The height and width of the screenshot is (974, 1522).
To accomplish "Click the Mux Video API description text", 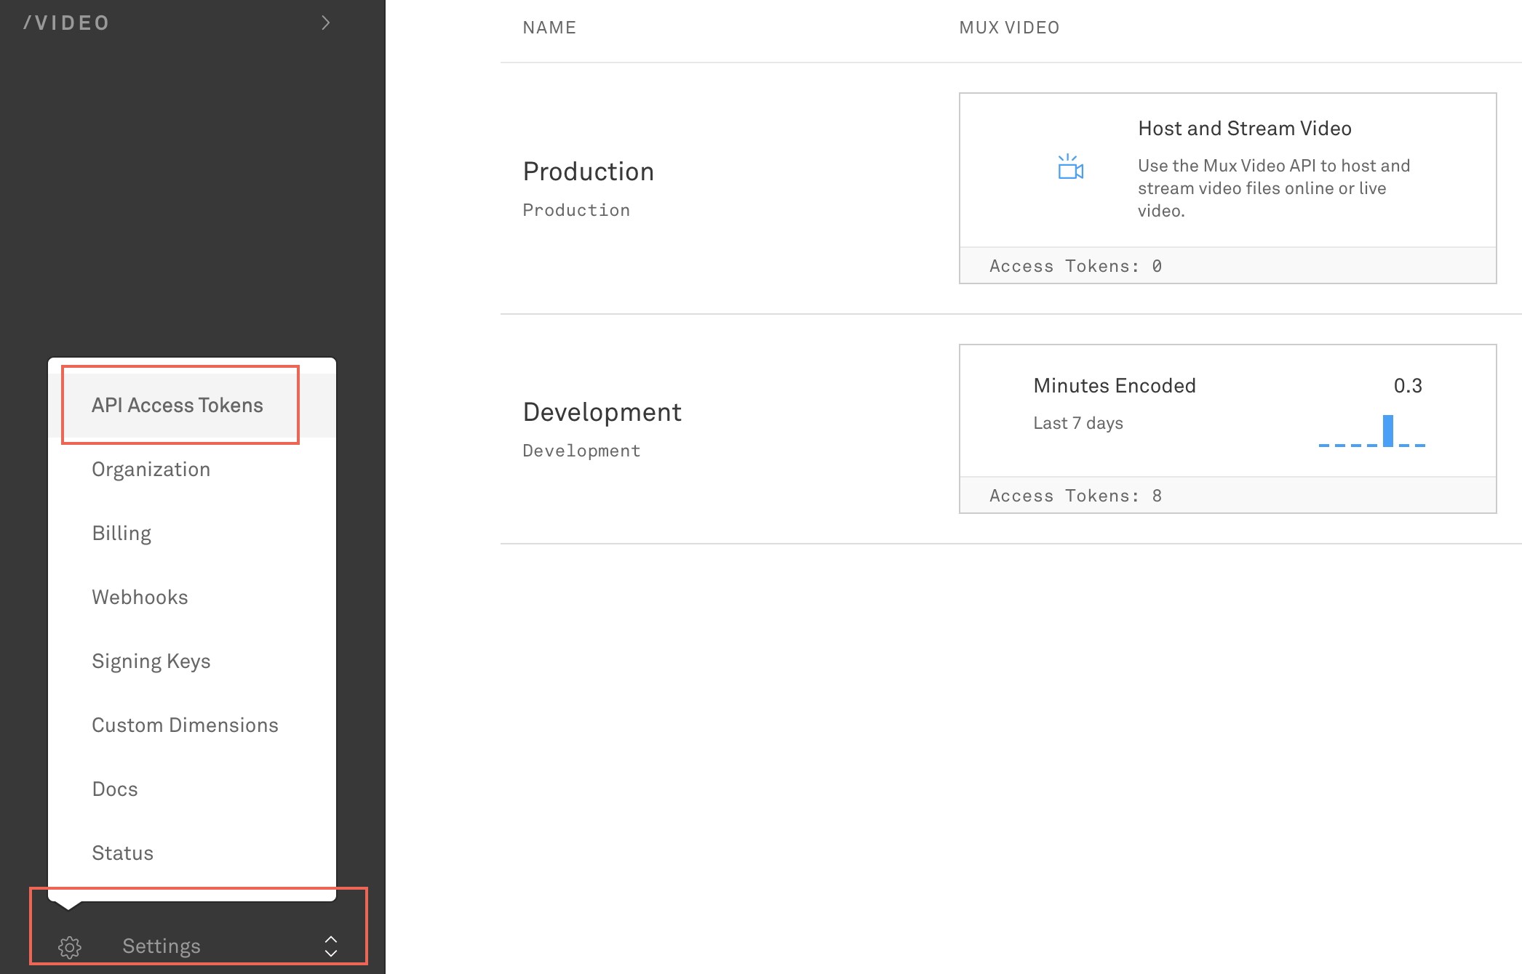I will pos(1274,188).
